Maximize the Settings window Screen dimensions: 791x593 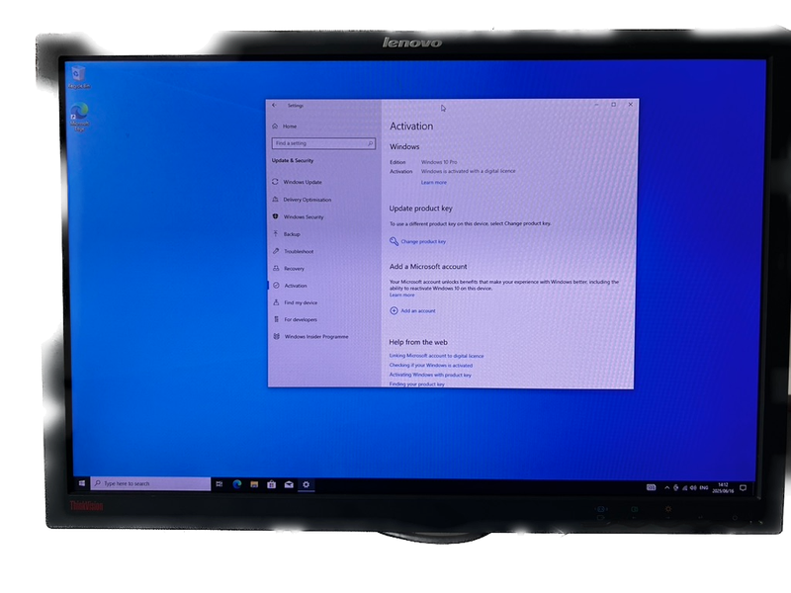(613, 105)
